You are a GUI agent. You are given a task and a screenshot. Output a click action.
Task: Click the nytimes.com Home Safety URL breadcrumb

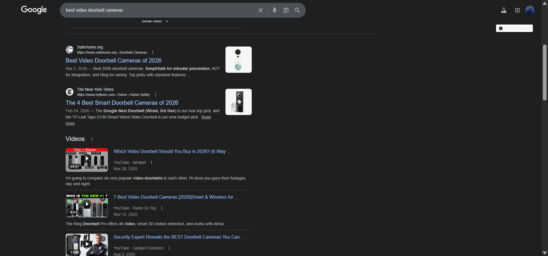tap(113, 95)
